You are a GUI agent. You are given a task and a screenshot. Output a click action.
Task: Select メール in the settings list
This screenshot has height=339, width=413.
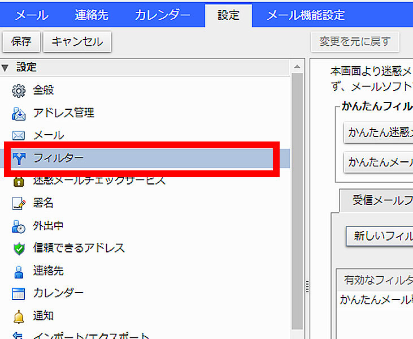(49, 136)
